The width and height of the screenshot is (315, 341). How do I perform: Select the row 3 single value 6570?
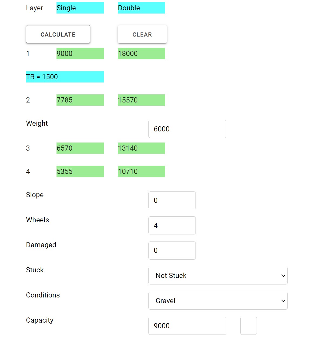click(x=80, y=148)
